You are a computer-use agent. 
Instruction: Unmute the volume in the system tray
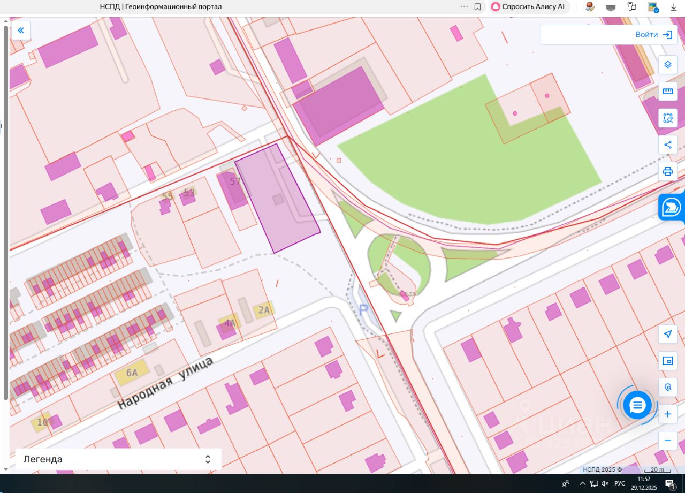pyautogui.click(x=605, y=484)
